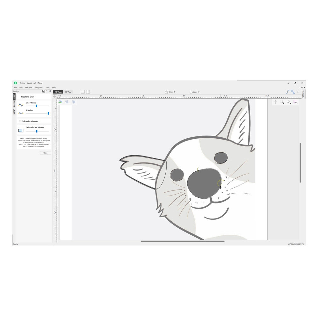Click the pin icon on the Design panel

click(x=50, y=91)
